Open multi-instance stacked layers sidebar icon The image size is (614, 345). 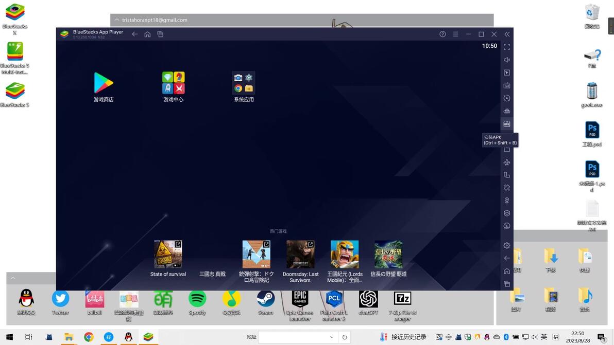(x=507, y=213)
